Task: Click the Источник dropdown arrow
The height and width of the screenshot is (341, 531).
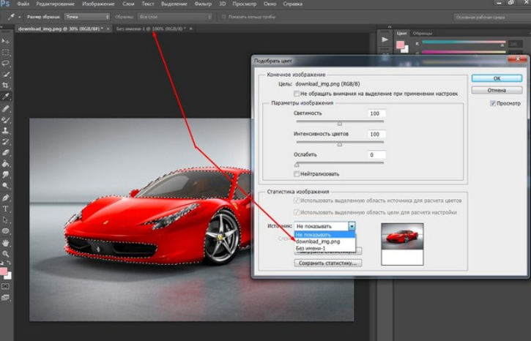Action: 352,226
